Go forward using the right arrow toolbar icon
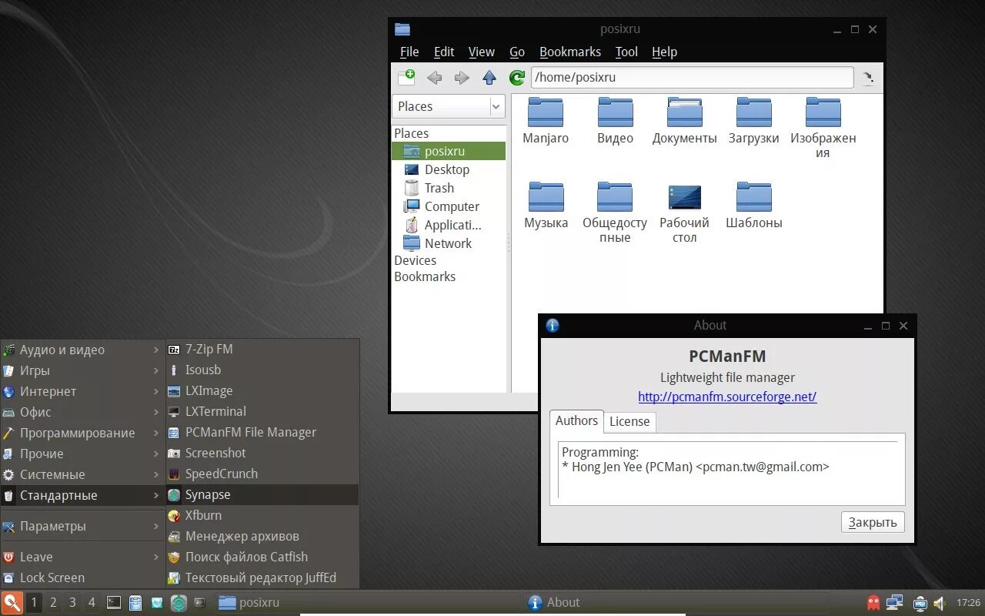Image resolution: width=985 pixels, height=616 pixels. point(462,78)
